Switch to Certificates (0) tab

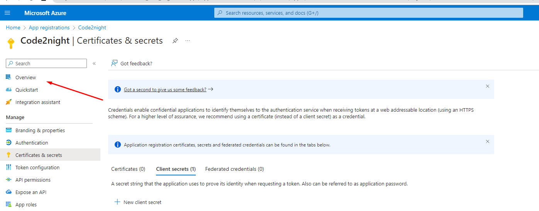[x=128, y=169]
